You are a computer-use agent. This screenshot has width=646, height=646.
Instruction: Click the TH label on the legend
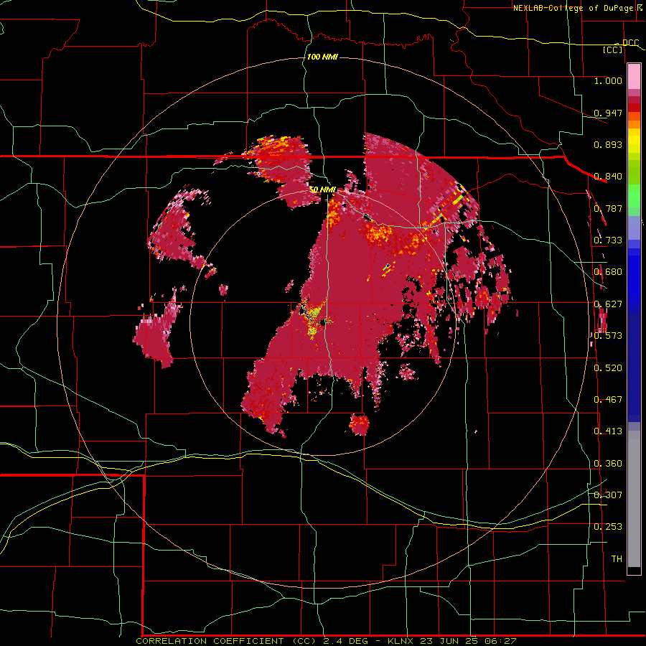617,559
